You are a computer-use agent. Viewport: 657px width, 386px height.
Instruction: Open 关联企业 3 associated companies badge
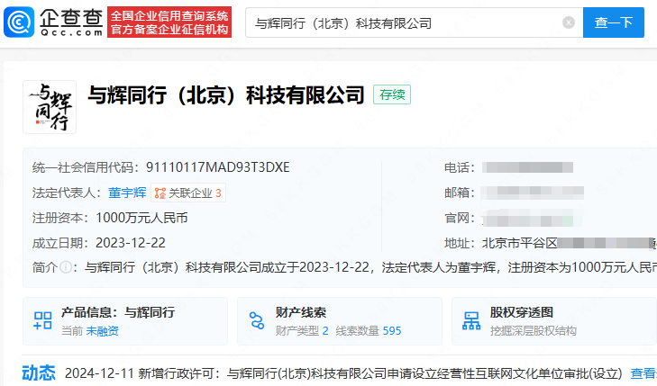(x=188, y=193)
